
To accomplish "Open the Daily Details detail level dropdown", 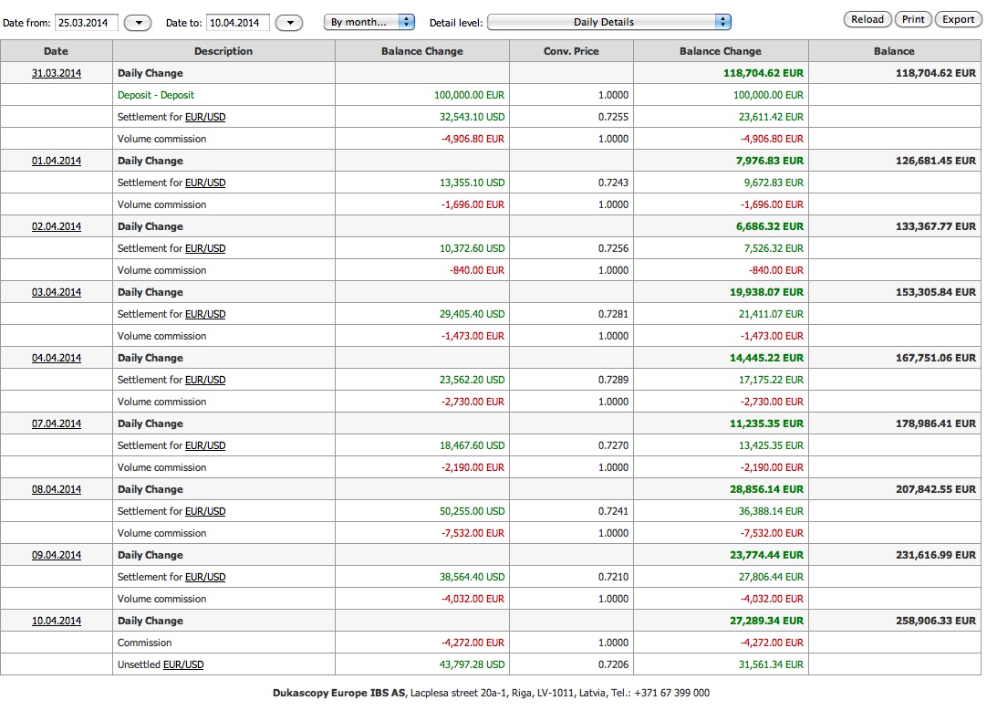I will (x=609, y=22).
